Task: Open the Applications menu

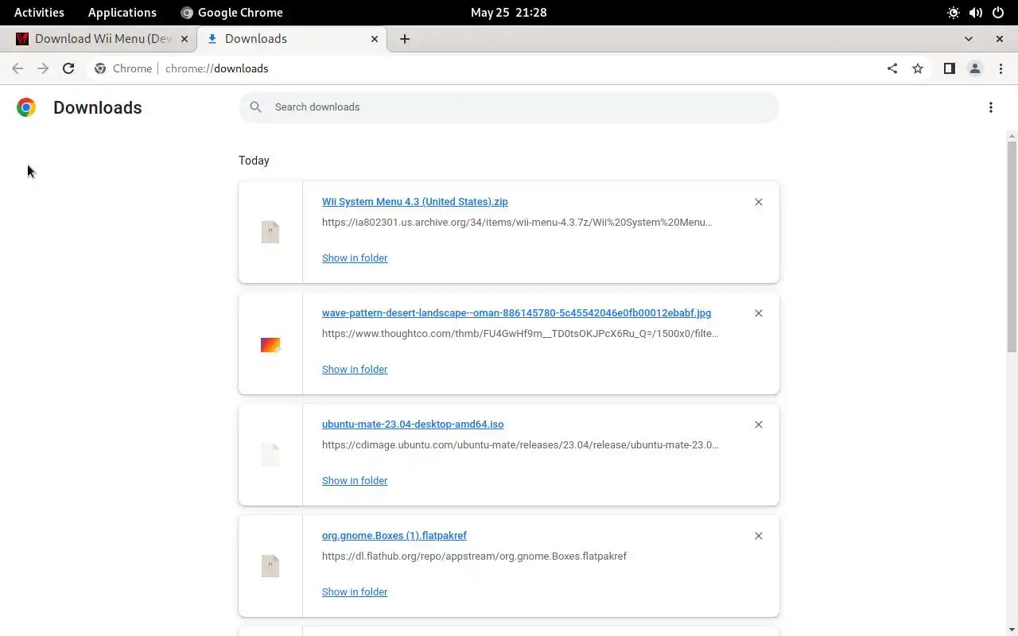Action: point(122,13)
